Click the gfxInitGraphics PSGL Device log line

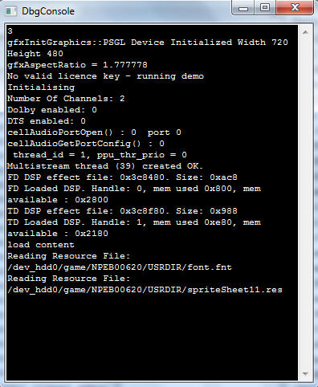tap(148, 48)
